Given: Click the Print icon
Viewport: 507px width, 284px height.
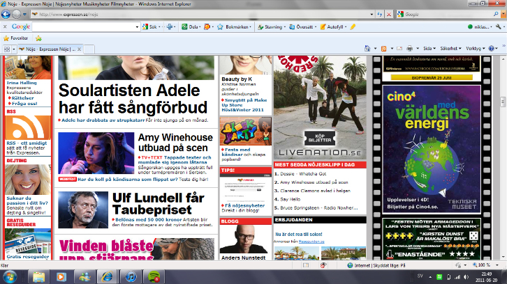Looking at the screenshot, I should [x=410, y=48].
